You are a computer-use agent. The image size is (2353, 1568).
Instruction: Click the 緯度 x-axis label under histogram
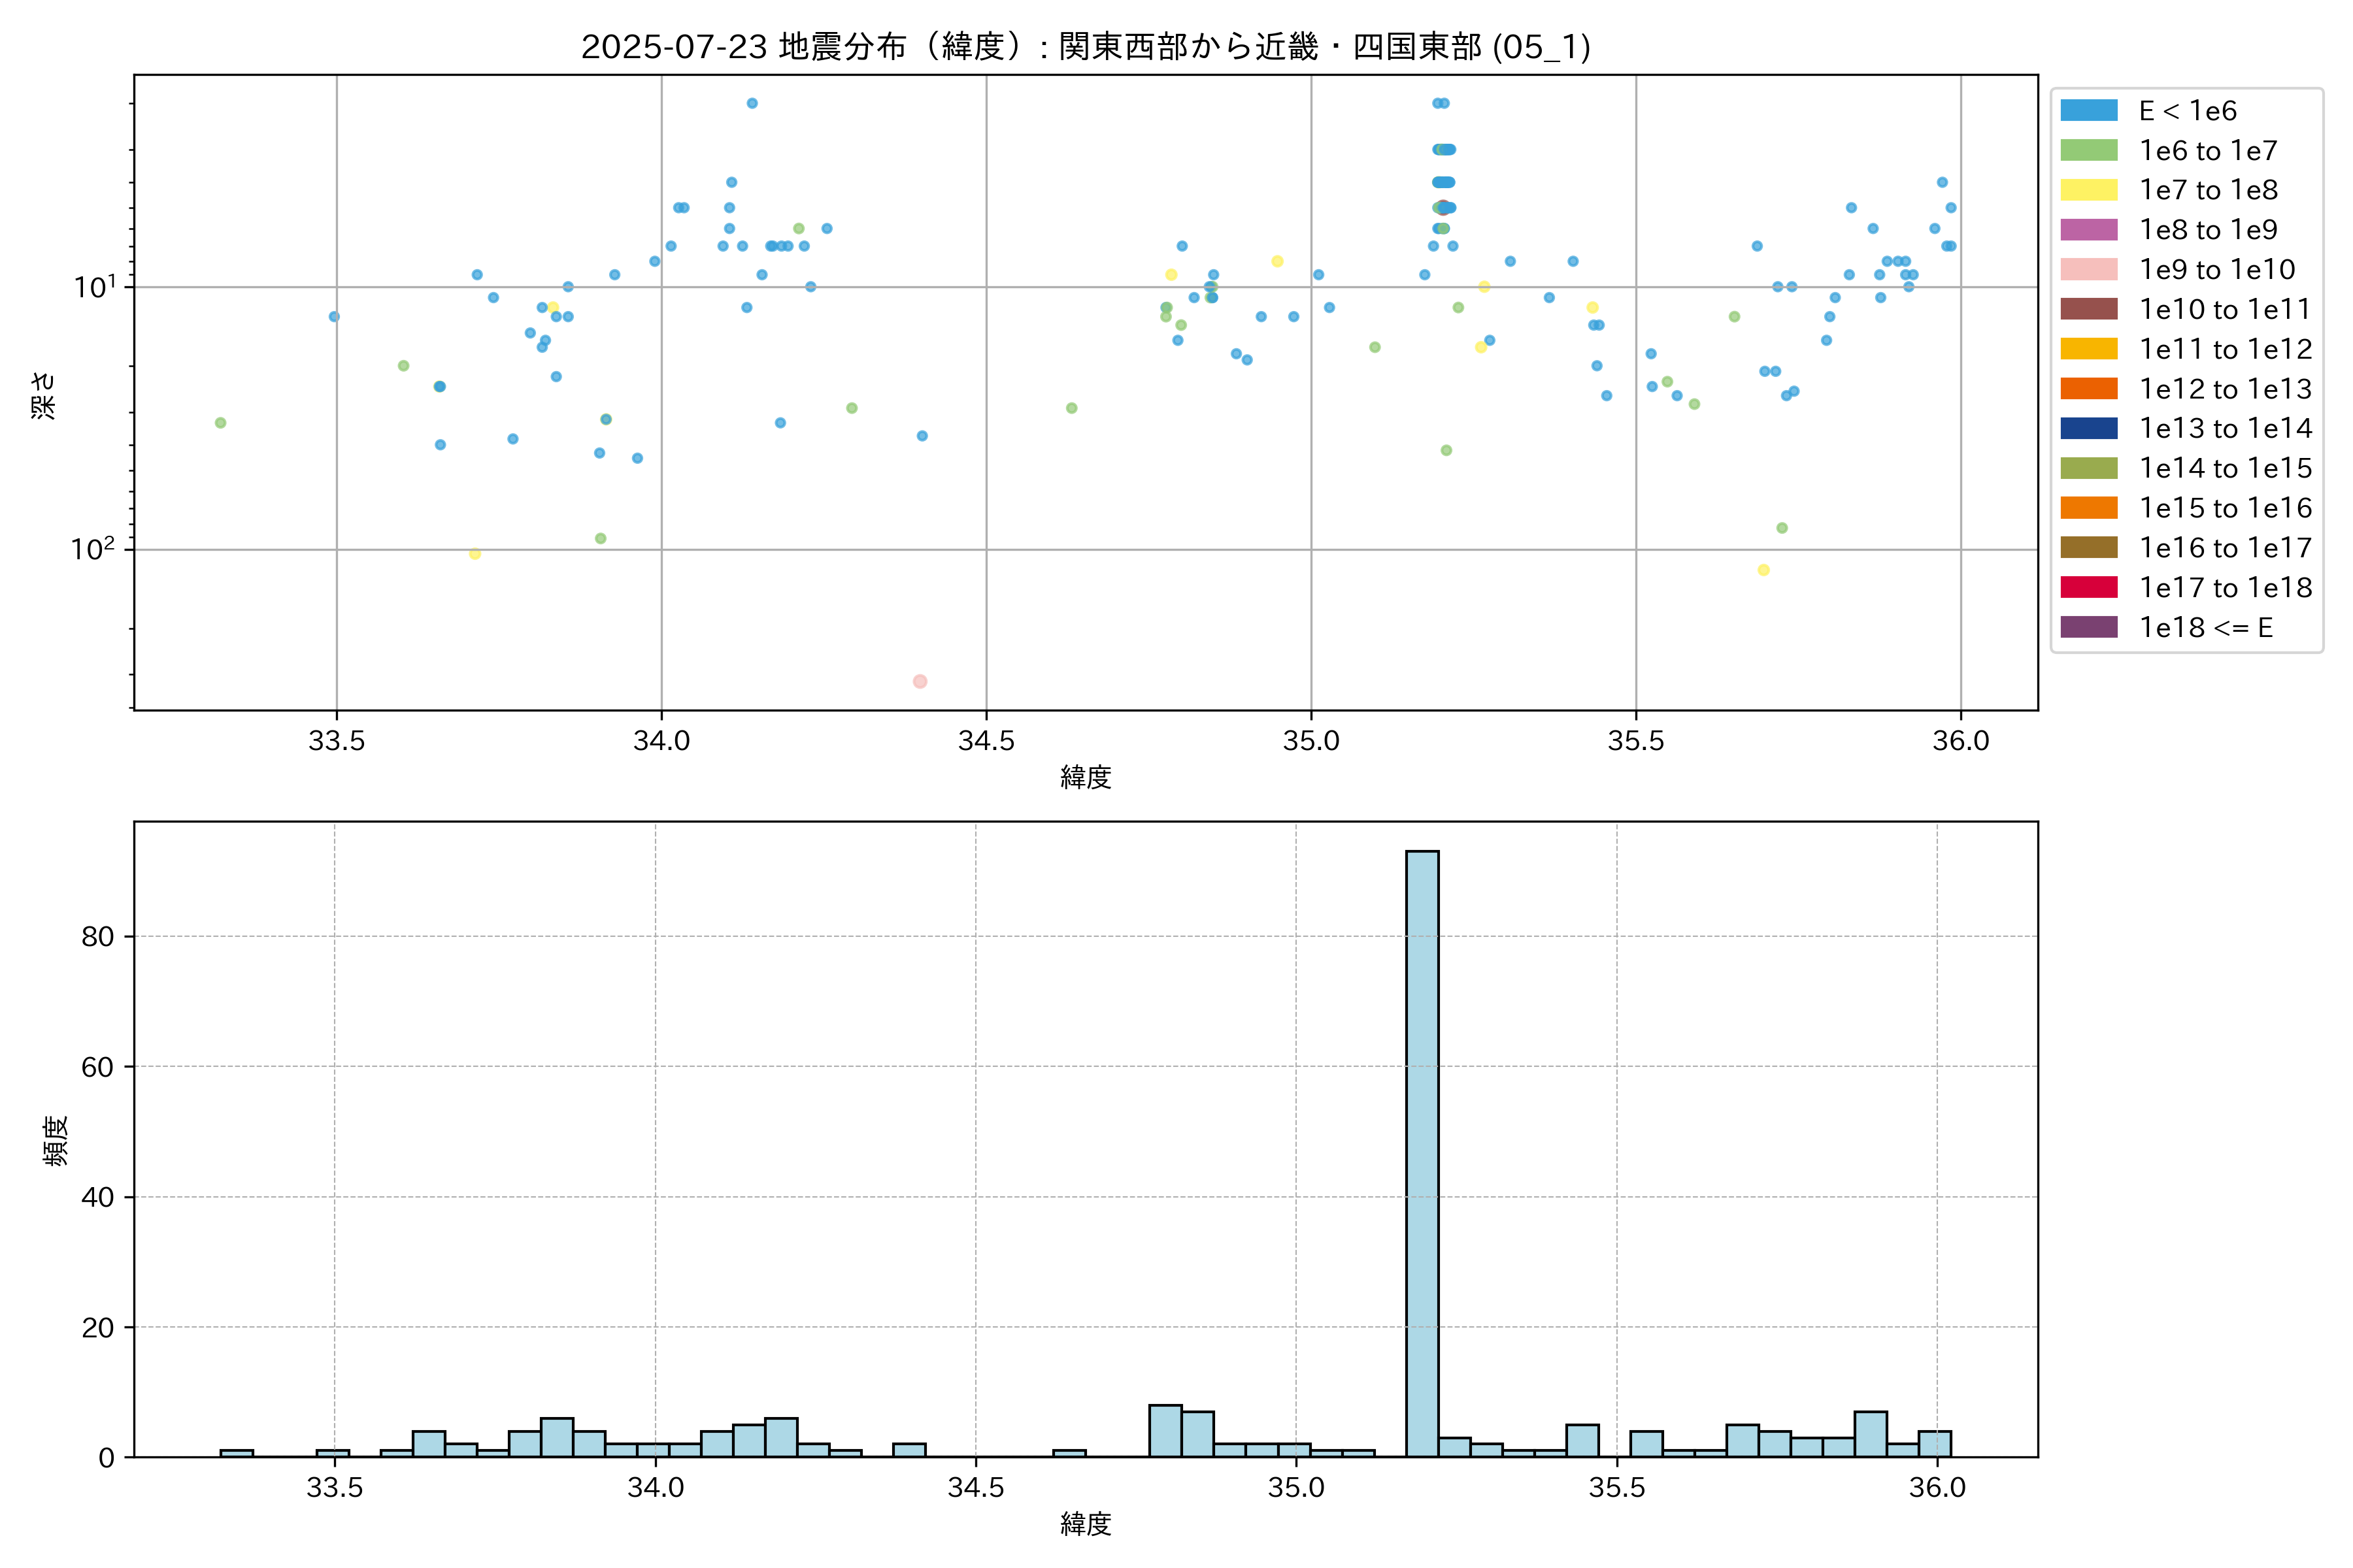tap(1086, 1524)
